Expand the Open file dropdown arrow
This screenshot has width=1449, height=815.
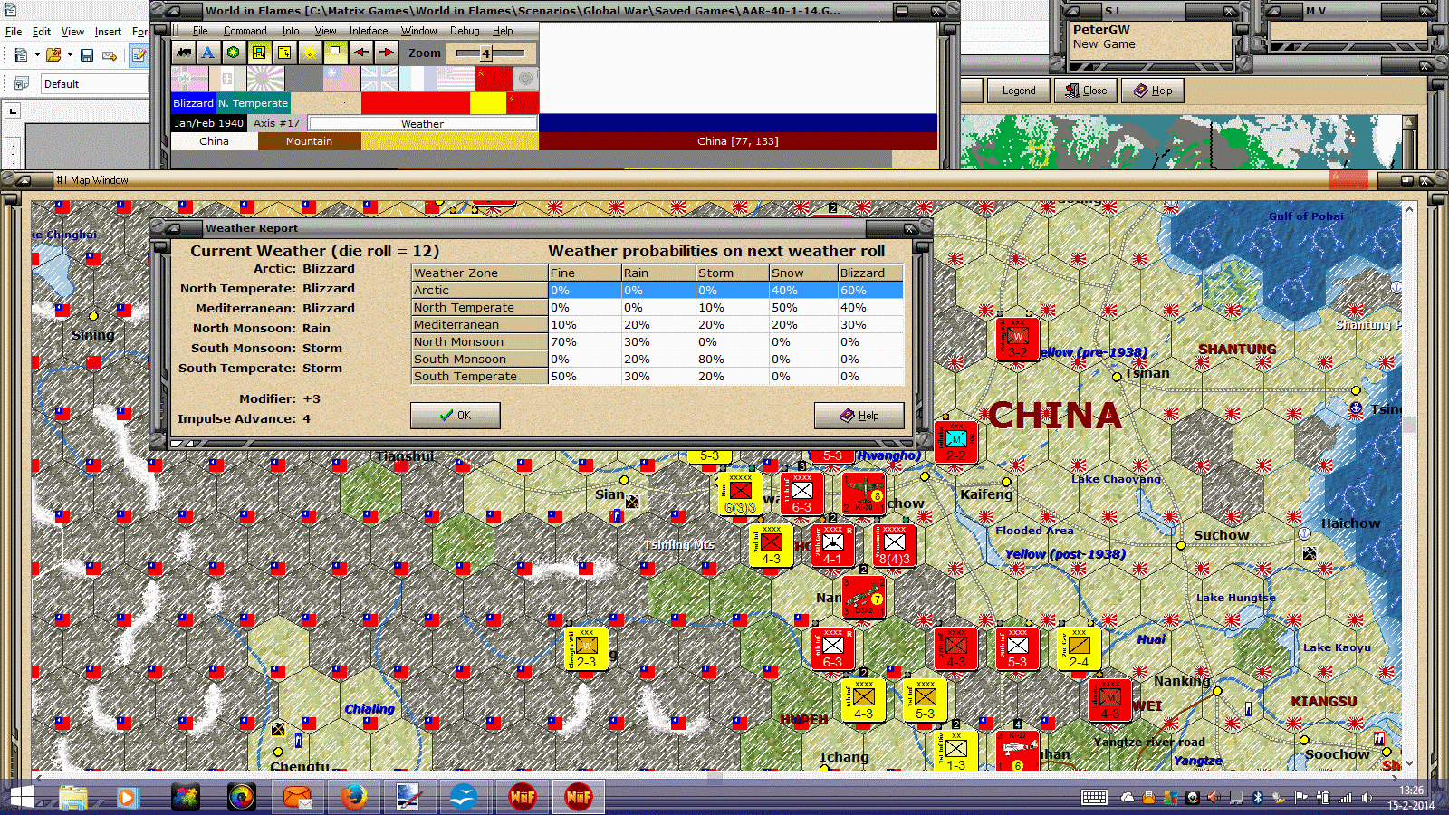coord(70,55)
